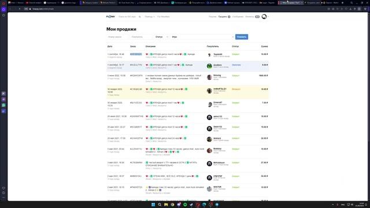Open the Opera menu icon at top-left

tap(3, 3)
